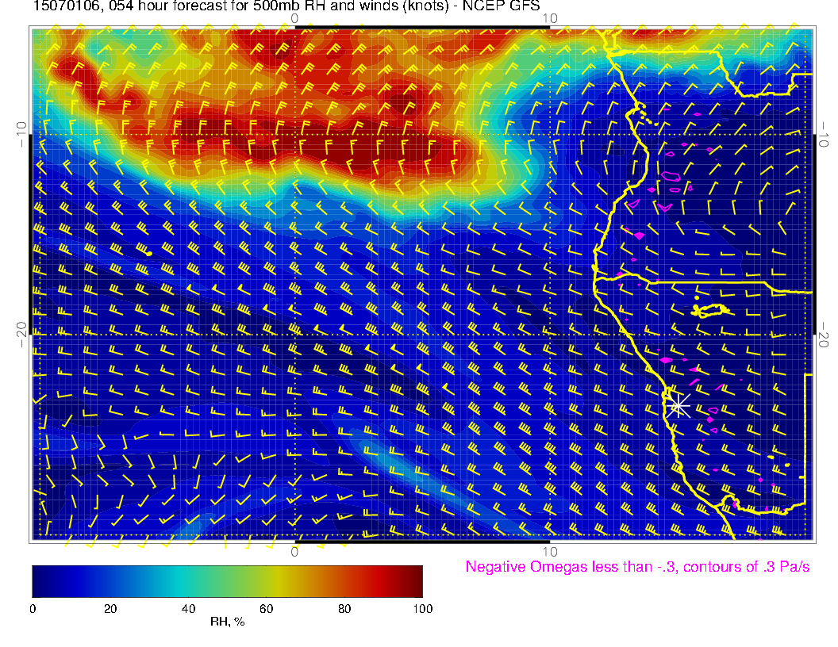This screenshot has width=838, height=647.
Task: Click the 'RH, %' colorbar caption
Action: tap(227, 622)
